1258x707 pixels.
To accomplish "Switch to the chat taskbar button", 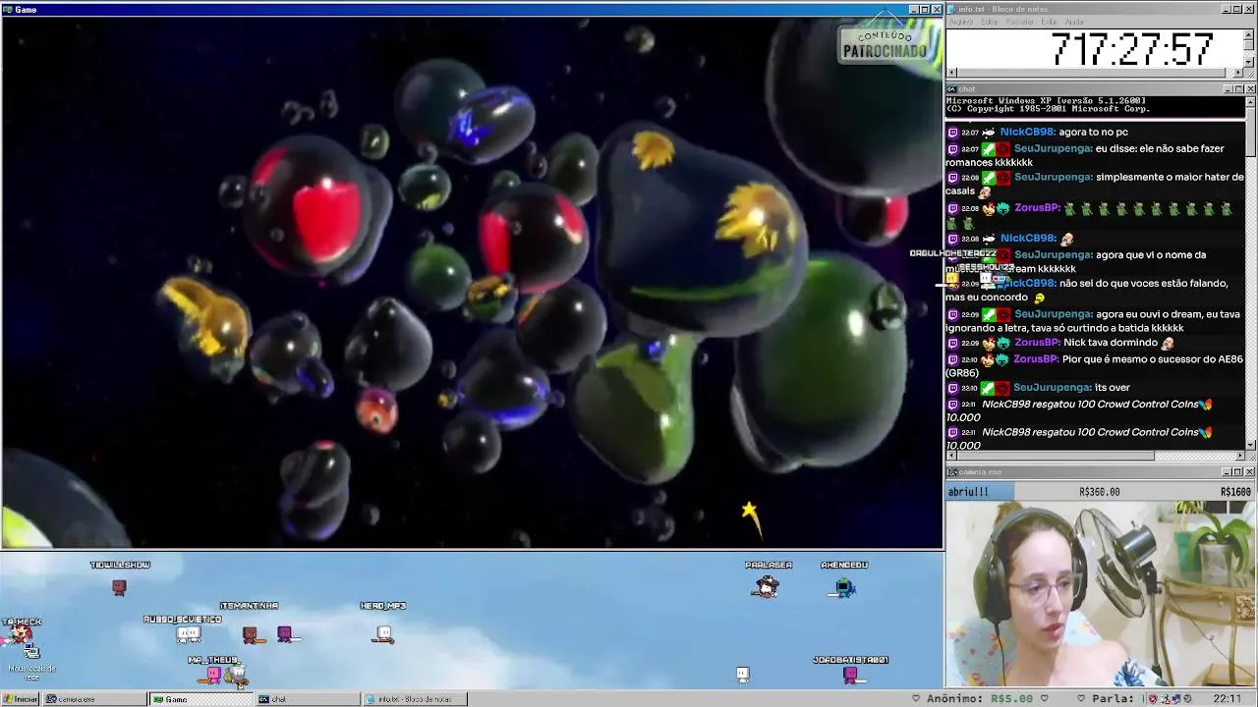I will pos(308,699).
